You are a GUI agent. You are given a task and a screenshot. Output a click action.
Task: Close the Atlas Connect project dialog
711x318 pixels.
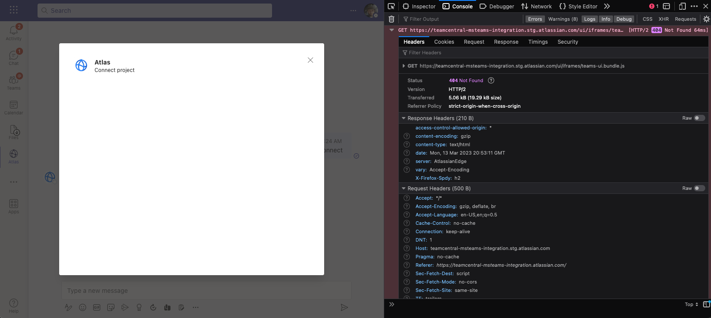point(310,60)
